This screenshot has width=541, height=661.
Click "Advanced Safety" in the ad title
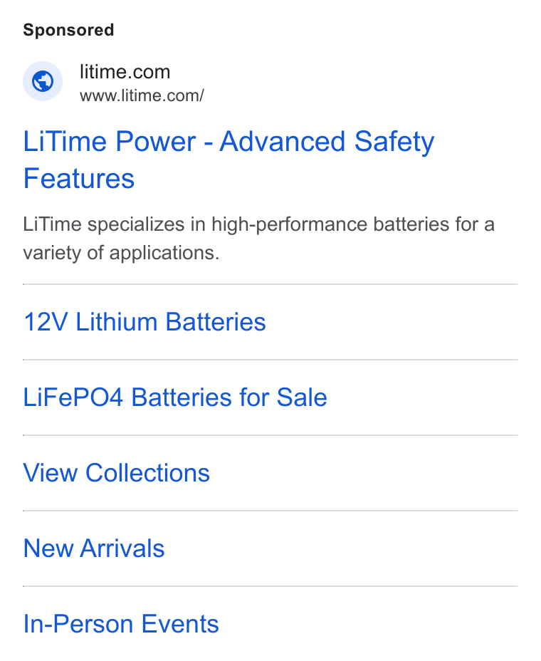pos(327,142)
